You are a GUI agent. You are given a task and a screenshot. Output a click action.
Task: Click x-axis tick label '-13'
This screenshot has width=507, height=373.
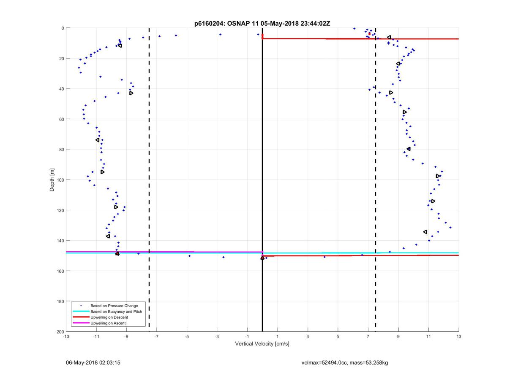point(65,337)
